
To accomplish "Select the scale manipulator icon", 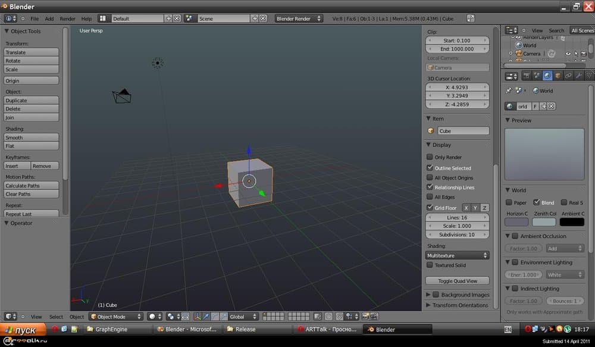I will coord(224,316).
